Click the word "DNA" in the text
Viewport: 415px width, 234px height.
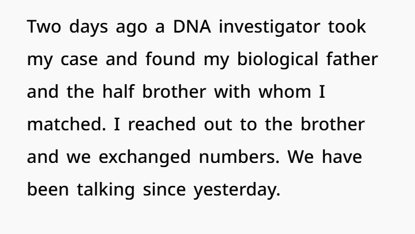[x=192, y=27]
